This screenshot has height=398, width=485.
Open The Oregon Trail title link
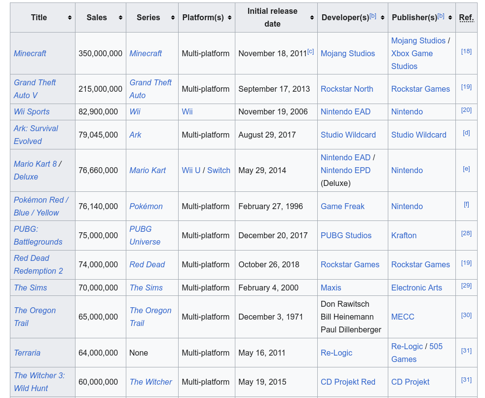35,317
